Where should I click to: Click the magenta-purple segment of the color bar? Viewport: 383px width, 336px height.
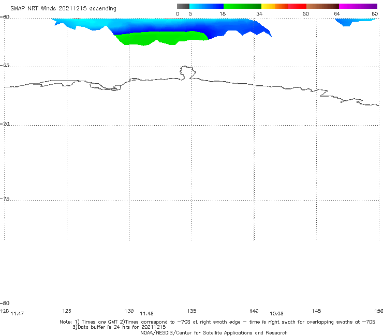click(358, 6)
